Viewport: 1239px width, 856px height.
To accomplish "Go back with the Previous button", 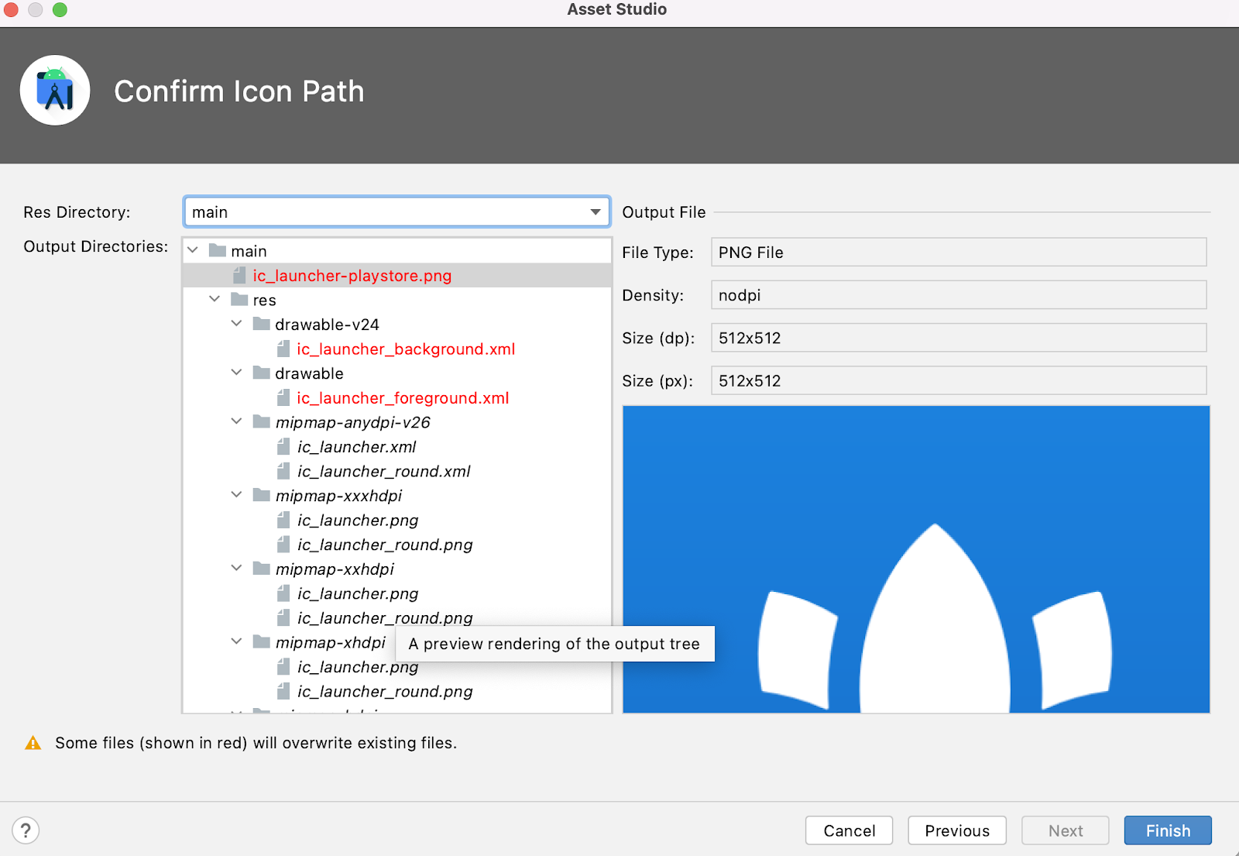I will [x=956, y=830].
